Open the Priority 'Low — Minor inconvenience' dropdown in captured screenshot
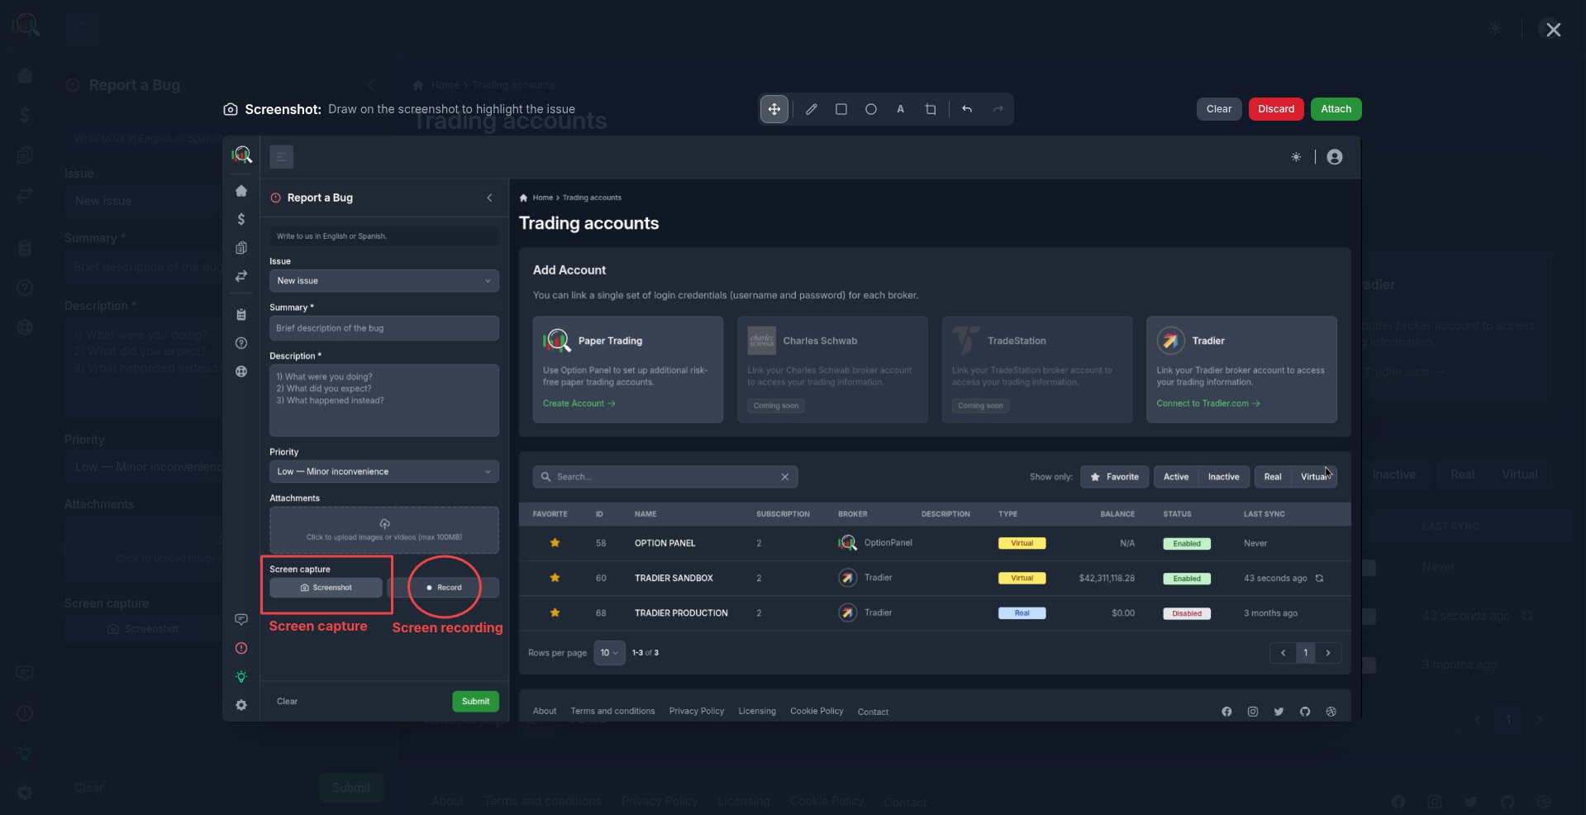1586x815 pixels. pyautogui.click(x=384, y=471)
